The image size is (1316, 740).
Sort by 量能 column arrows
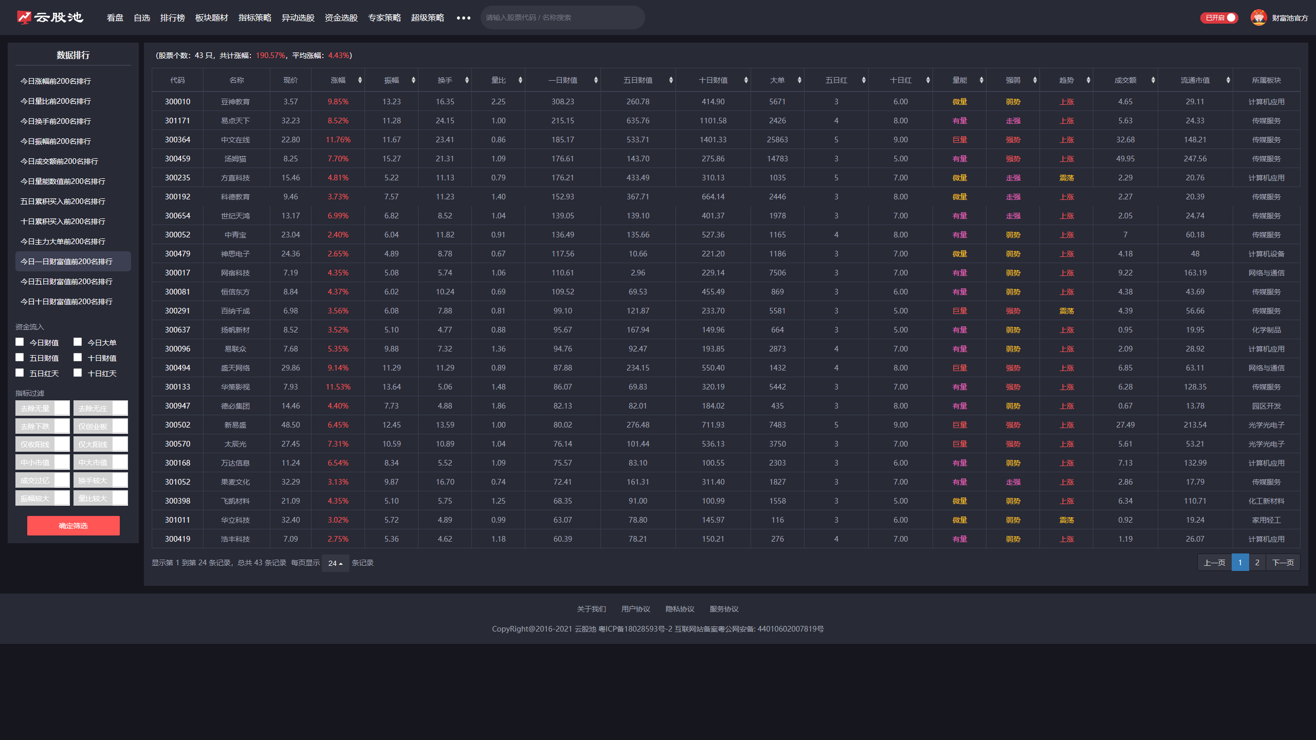[981, 80]
